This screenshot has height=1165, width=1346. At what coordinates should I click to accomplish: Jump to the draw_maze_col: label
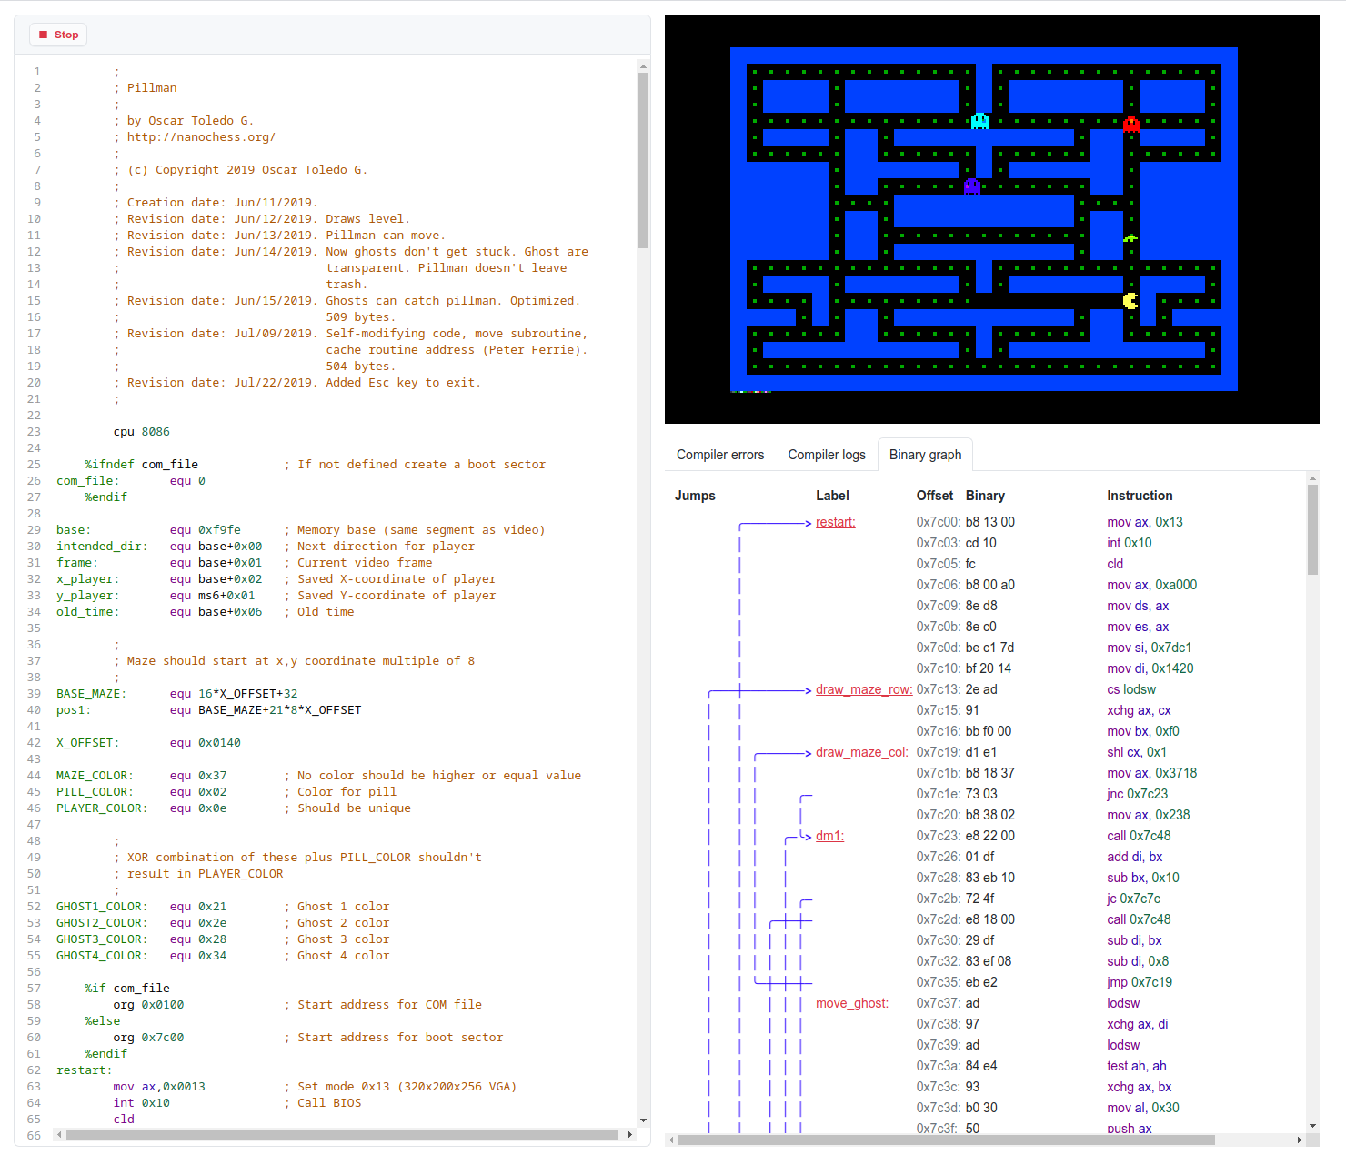tap(861, 752)
